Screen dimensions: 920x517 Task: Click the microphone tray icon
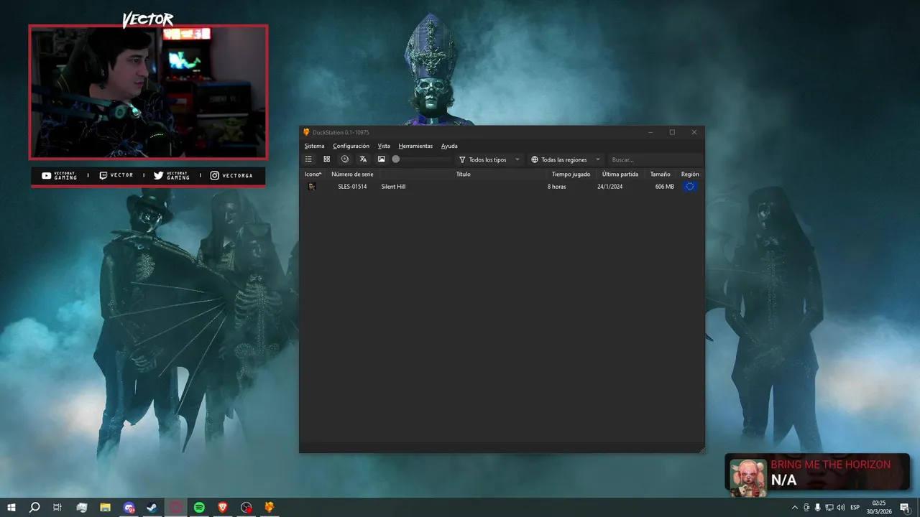[x=817, y=508]
